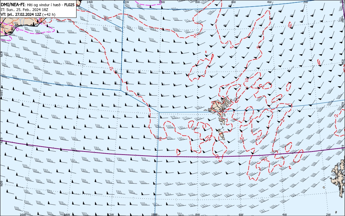Click the 12W longitude label on the top edge
This screenshot has width=345, height=216.
pos(126,2)
